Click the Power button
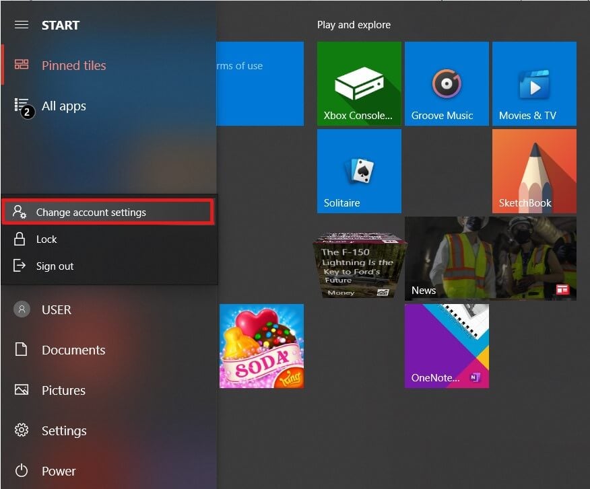Viewport: 590px width, 489px height. [108, 471]
